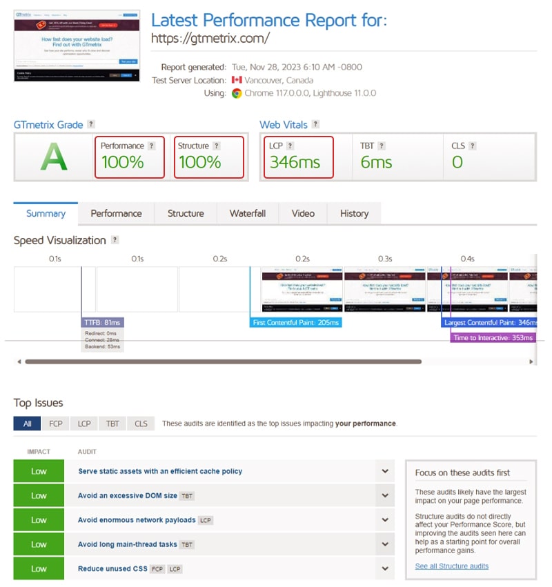Click the help icon next to Web Vitals
This screenshot has width=552, height=587.
pyautogui.click(x=316, y=124)
